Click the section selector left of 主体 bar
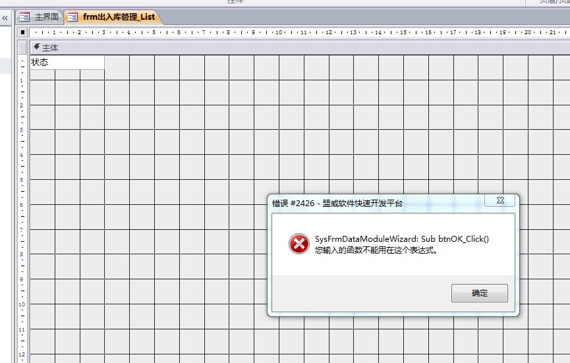Image resolution: width=570 pixels, height=363 pixels. click(22, 47)
